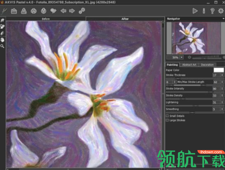225x170 pixels.
Task: Click the Stroke Intensity slider
Action: click(x=195, y=92)
